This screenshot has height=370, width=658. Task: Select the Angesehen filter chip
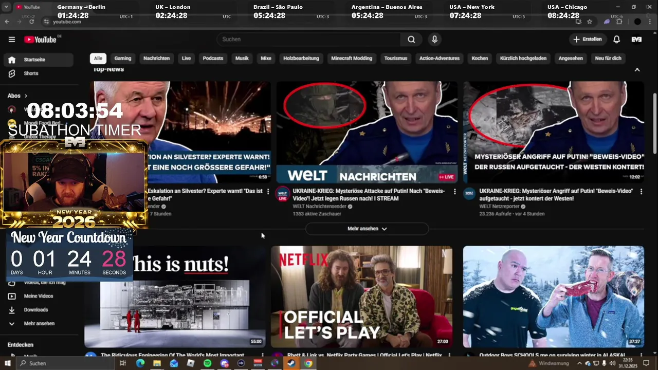(x=571, y=59)
